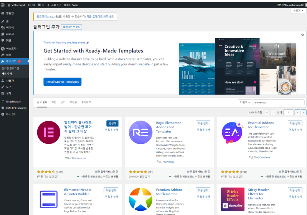This screenshot has height=215, width=307.
Task: Open Dashboard menu icon in sidebar
Action: click(3, 13)
